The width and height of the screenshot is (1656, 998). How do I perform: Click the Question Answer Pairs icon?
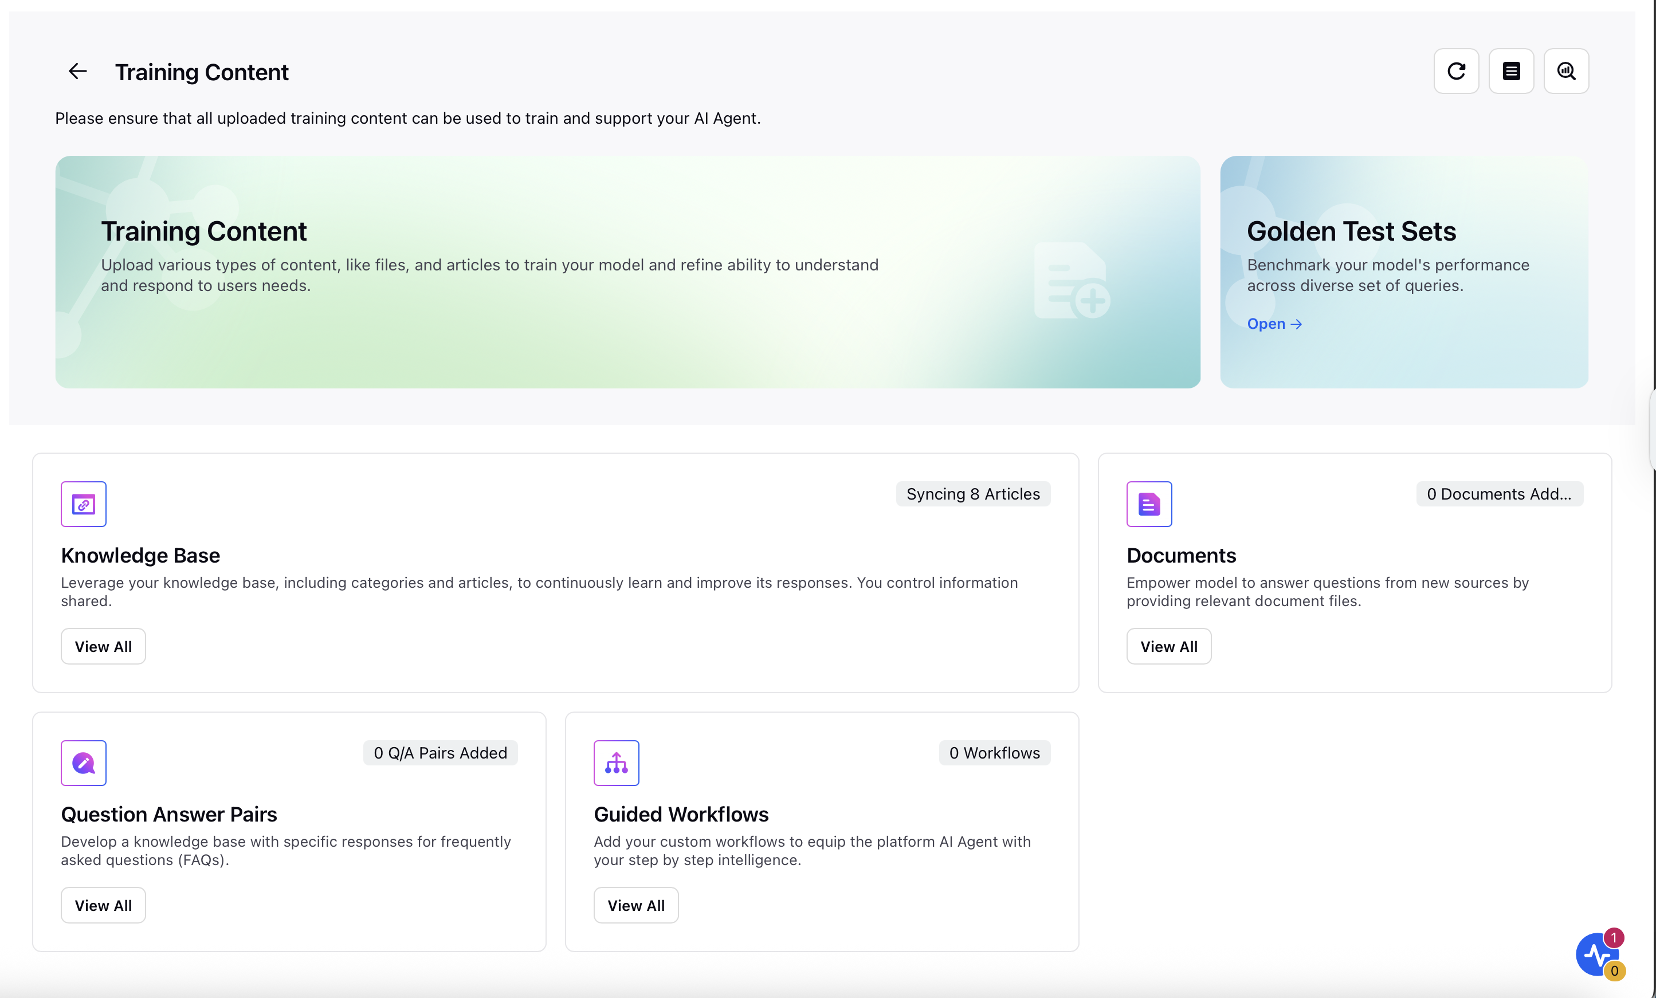pos(83,763)
